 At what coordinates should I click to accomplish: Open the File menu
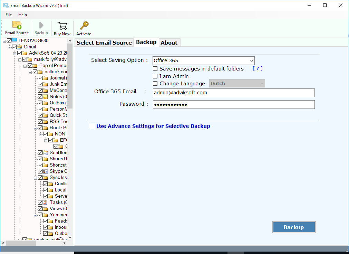tap(9, 15)
